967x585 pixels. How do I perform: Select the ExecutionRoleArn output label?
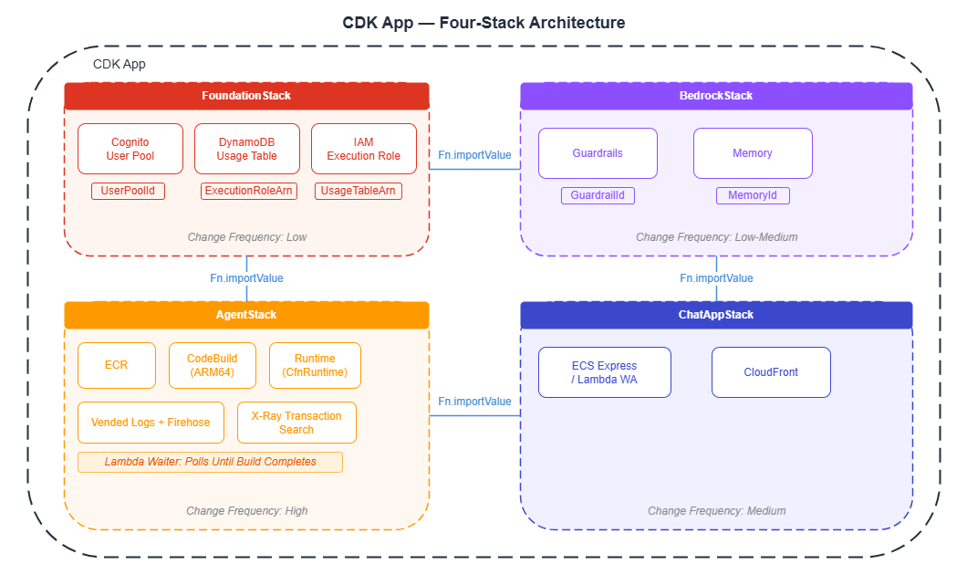248,191
